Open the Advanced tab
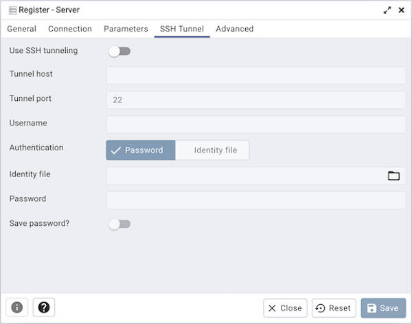The height and width of the screenshot is (324, 412). click(235, 29)
